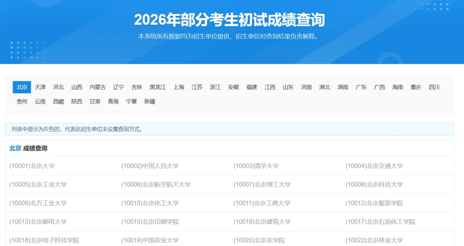
Task: Click (10009)北方工业大学 entry
Action: (38, 203)
